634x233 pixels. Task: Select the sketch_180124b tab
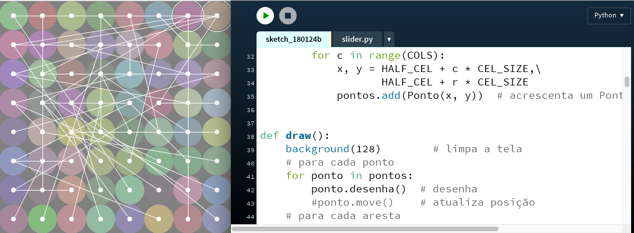coord(294,40)
